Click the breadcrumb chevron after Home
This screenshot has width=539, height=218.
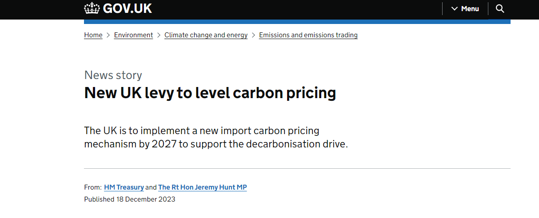[x=108, y=35]
